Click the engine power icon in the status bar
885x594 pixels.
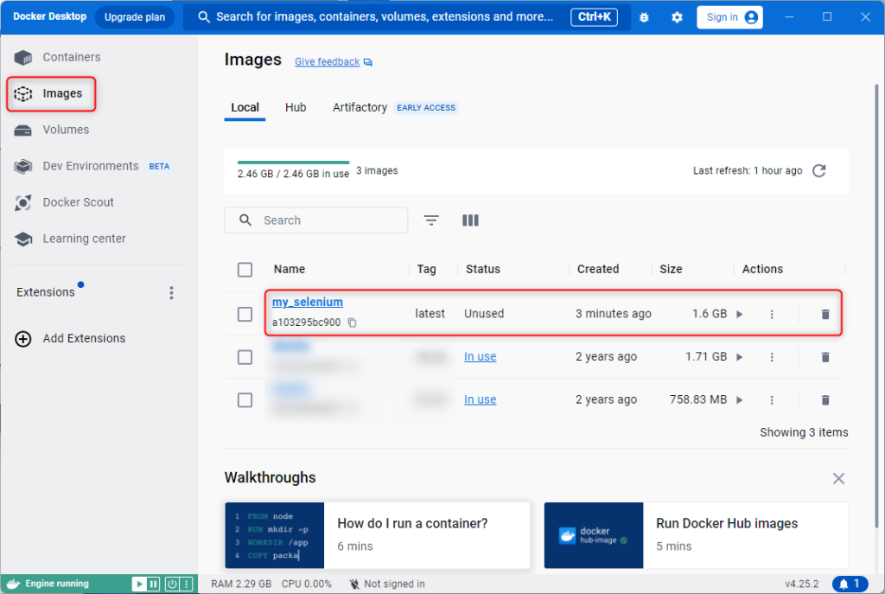[x=172, y=584]
